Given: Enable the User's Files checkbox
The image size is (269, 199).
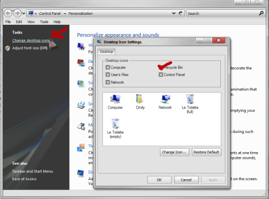Looking at the screenshot, I should click(x=108, y=74).
